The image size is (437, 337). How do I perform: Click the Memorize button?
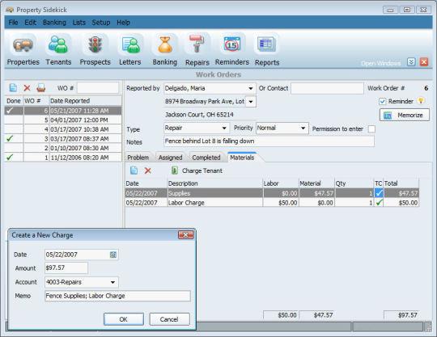click(x=405, y=115)
